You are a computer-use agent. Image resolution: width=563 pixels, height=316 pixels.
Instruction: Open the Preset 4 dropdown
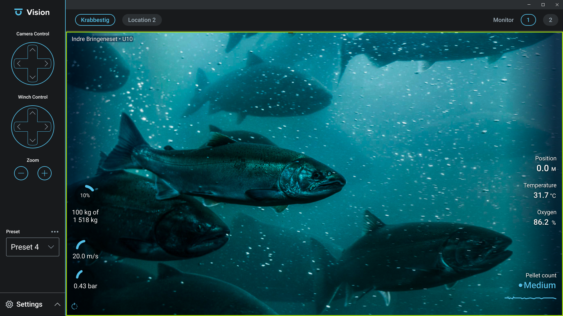tap(33, 247)
